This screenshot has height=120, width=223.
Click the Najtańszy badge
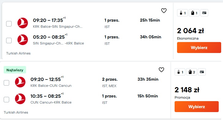(15, 70)
